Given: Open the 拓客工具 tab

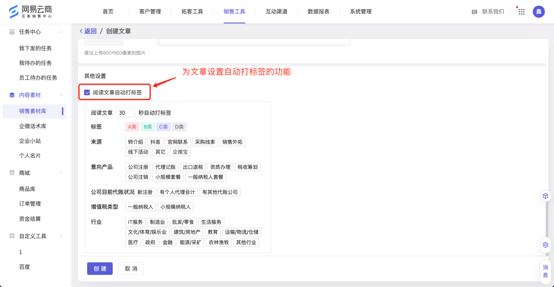Looking at the screenshot, I should pyautogui.click(x=192, y=12).
